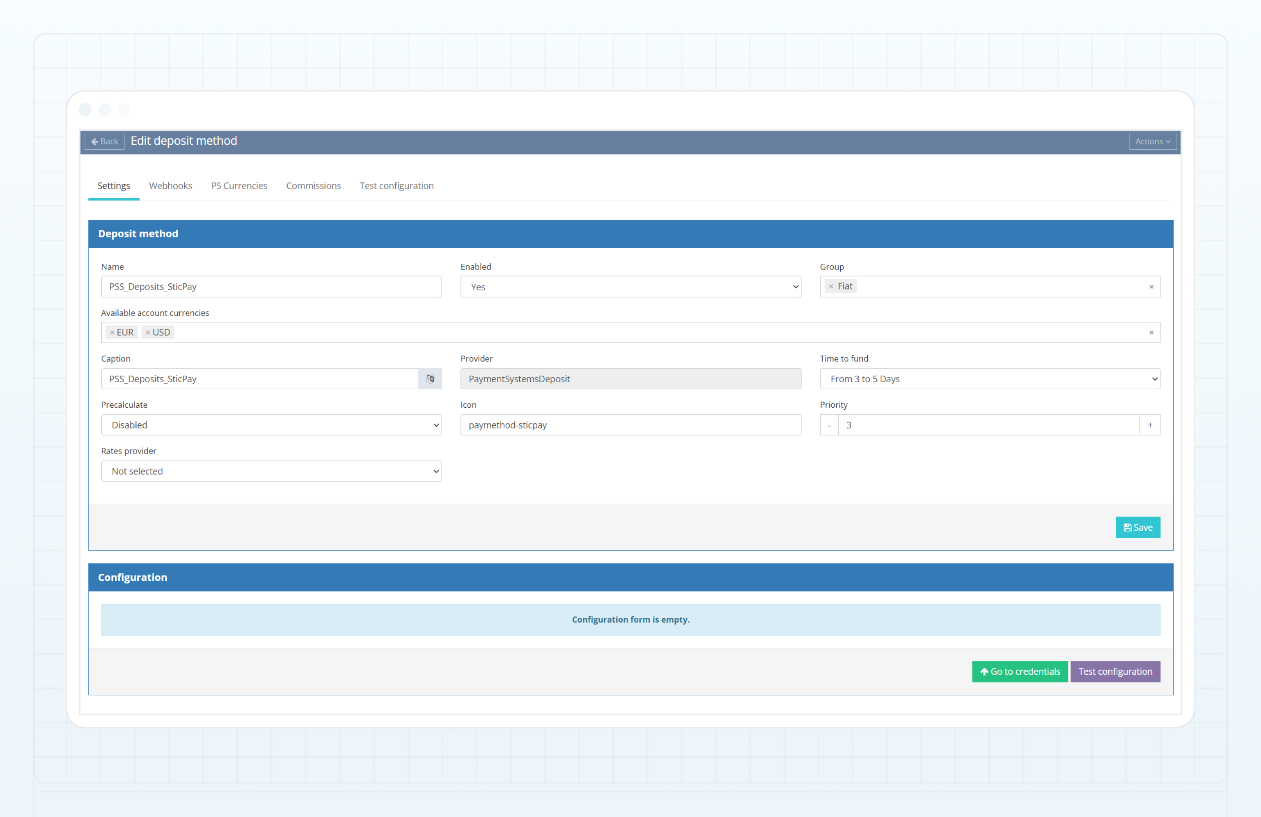Open the Rates provider dropdown
Viewport: 1261px width, 817px height.
[271, 471]
